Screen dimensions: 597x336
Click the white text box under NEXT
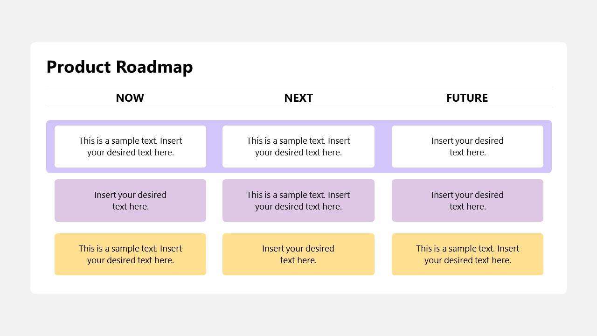click(x=298, y=147)
